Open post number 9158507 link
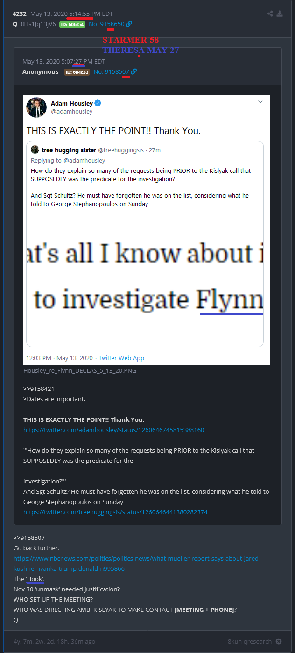This screenshot has height=653, width=295. pyautogui.click(x=111, y=71)
